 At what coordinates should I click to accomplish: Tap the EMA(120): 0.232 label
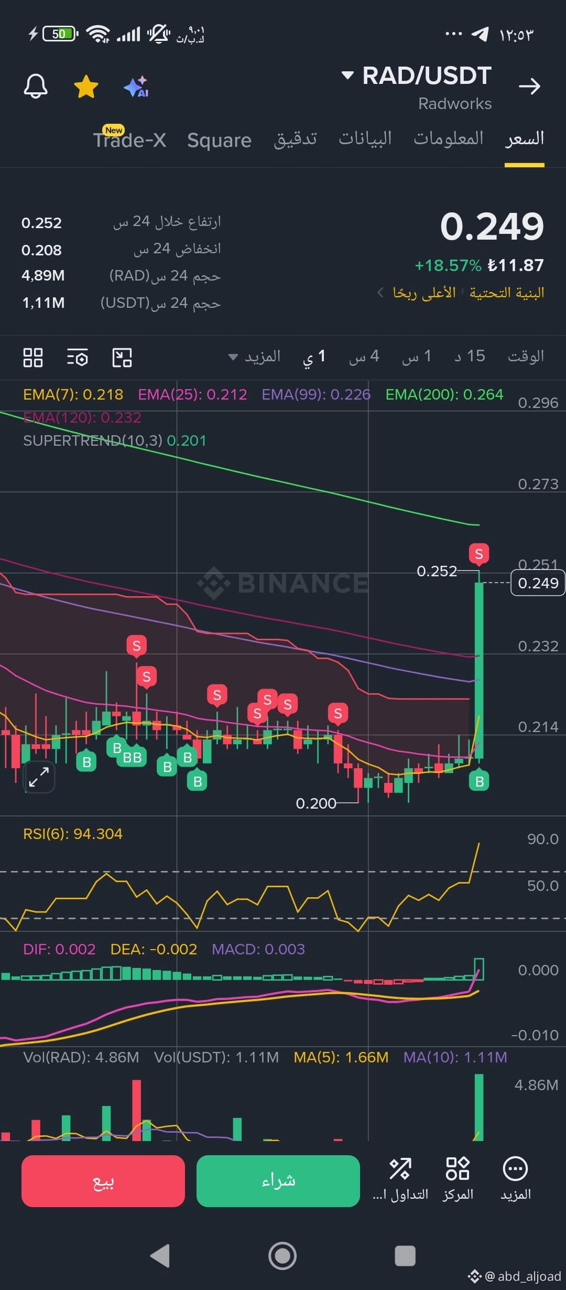(x=82, y=417)
